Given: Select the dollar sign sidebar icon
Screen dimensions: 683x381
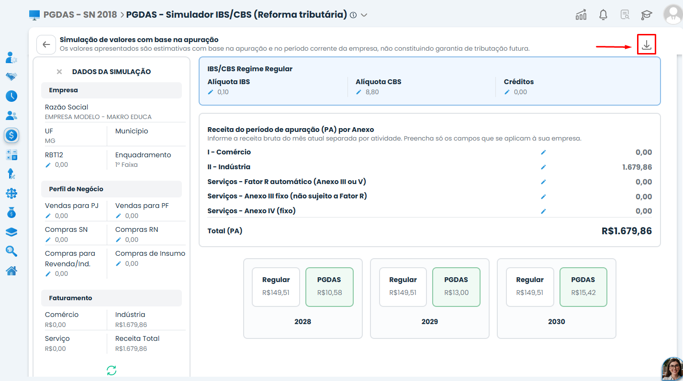Looking at the screenshot, I should click(x=11, y=135).
